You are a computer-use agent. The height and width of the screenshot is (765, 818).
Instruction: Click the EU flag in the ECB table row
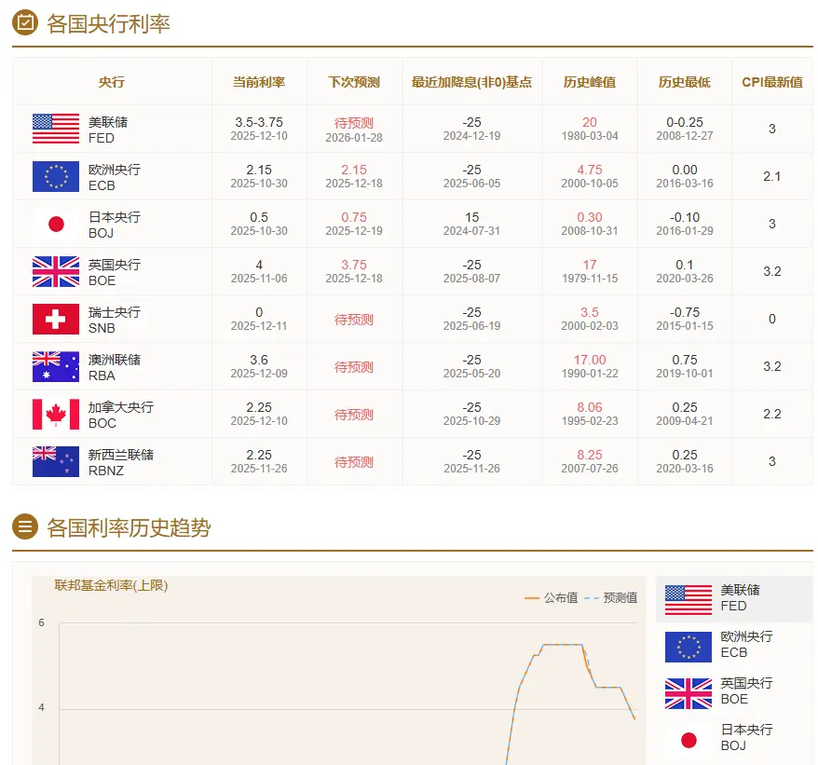click(x=56, y=176)
